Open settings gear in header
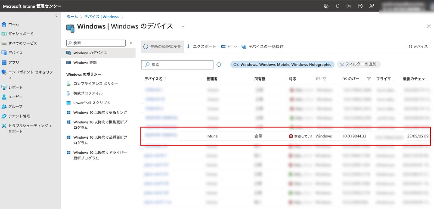 (349, 6)
